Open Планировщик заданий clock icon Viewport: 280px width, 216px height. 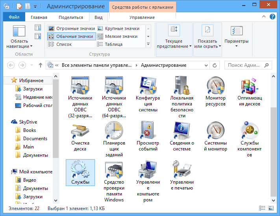(x=114, y=130)
